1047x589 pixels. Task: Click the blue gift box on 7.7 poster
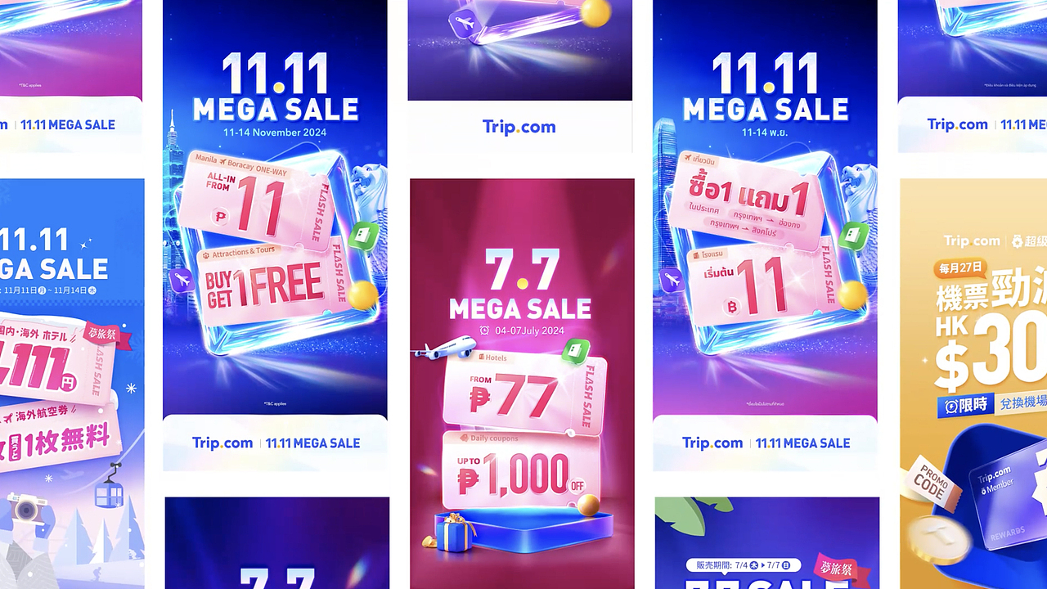[x=456, y=534]
